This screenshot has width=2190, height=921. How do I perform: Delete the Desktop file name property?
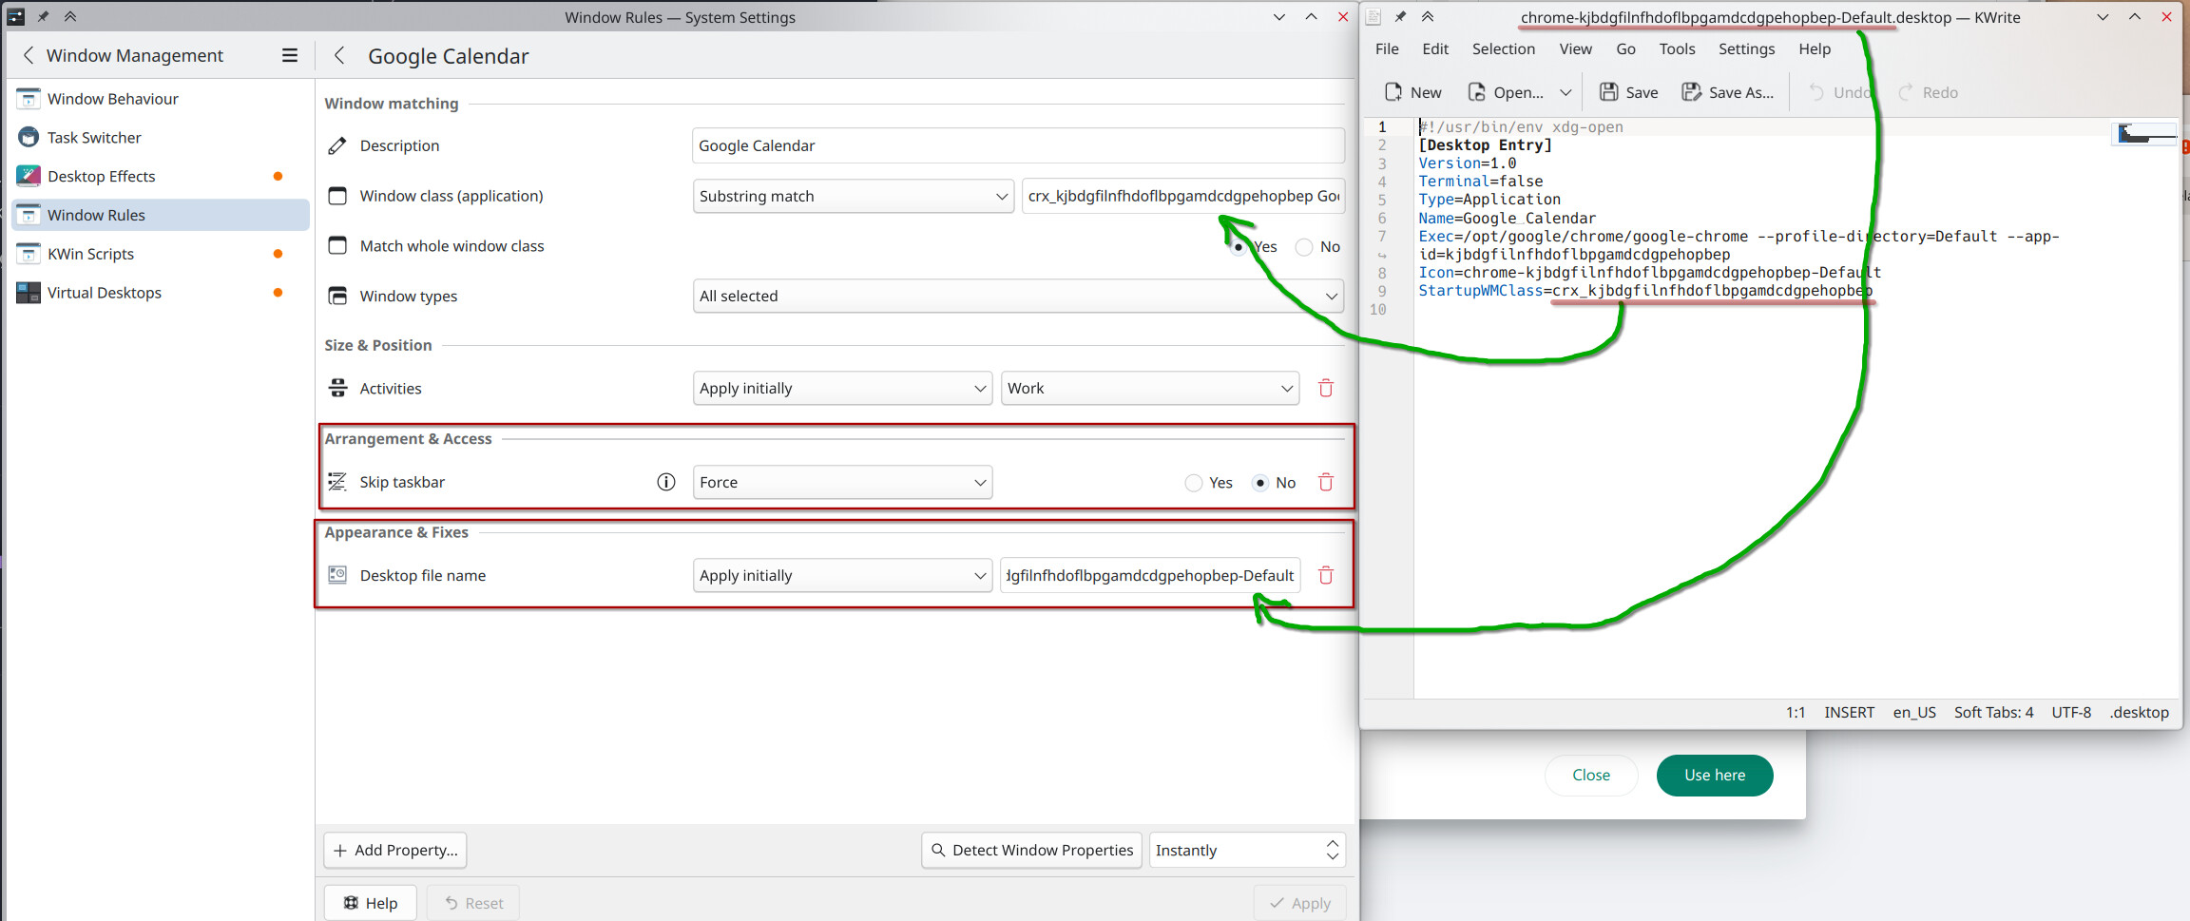(1325, 575)
